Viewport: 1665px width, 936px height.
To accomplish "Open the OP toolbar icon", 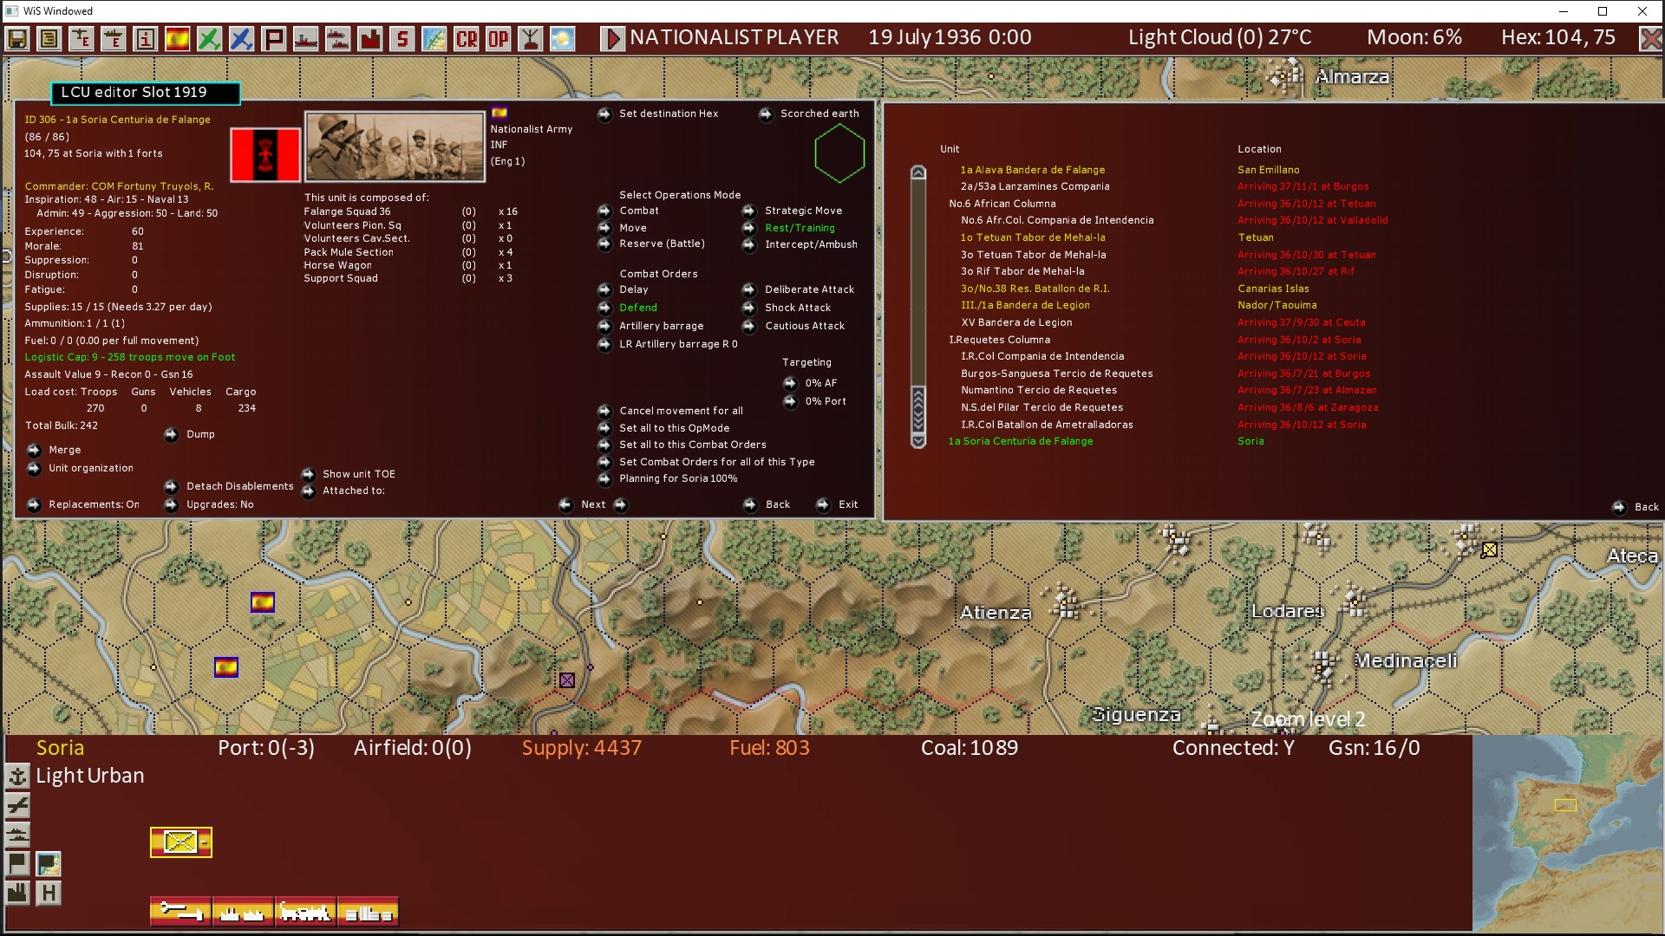I will [x=499, y=39].
